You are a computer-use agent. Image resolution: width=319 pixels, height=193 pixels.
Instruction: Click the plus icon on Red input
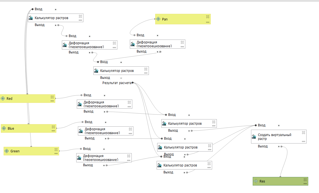pos(3,98)
